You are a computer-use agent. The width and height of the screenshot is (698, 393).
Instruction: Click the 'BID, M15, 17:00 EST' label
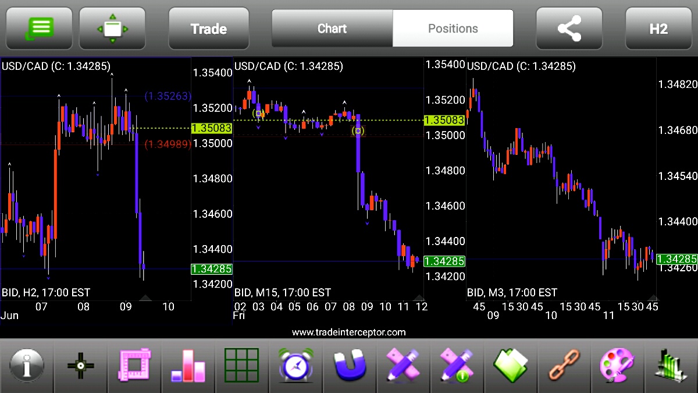282,292
